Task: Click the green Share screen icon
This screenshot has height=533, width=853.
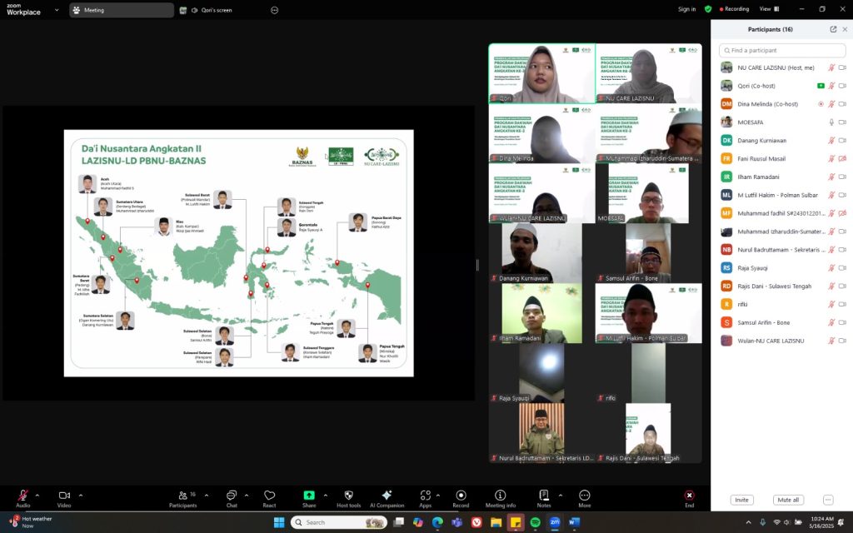Action: click(309, 496)
